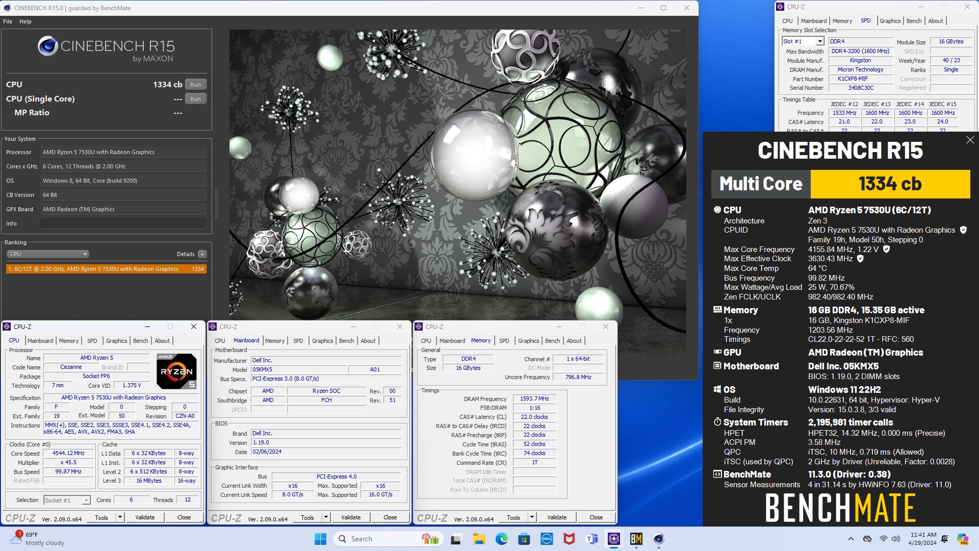The height and width of the screenshot is (551, 979).
Task: Open File Explorer from the taskbar
Action: coord(479,539)
